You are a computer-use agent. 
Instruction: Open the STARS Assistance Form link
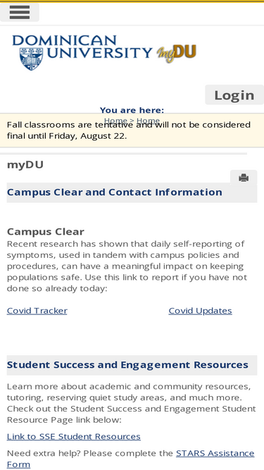coord(130,459)
